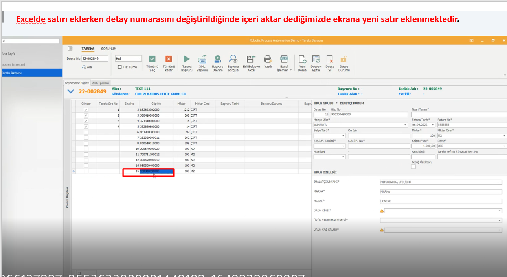Click the MARKA input field
Viewport: 507px width, 277px height.
click(x=441, y=192)
